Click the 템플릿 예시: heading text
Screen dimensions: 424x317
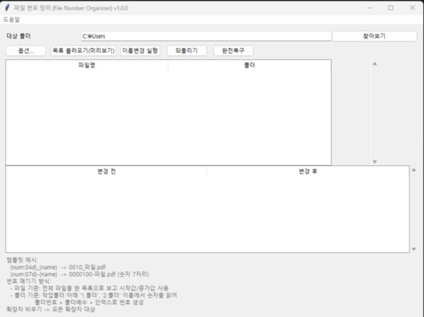(x=22, y=260)
